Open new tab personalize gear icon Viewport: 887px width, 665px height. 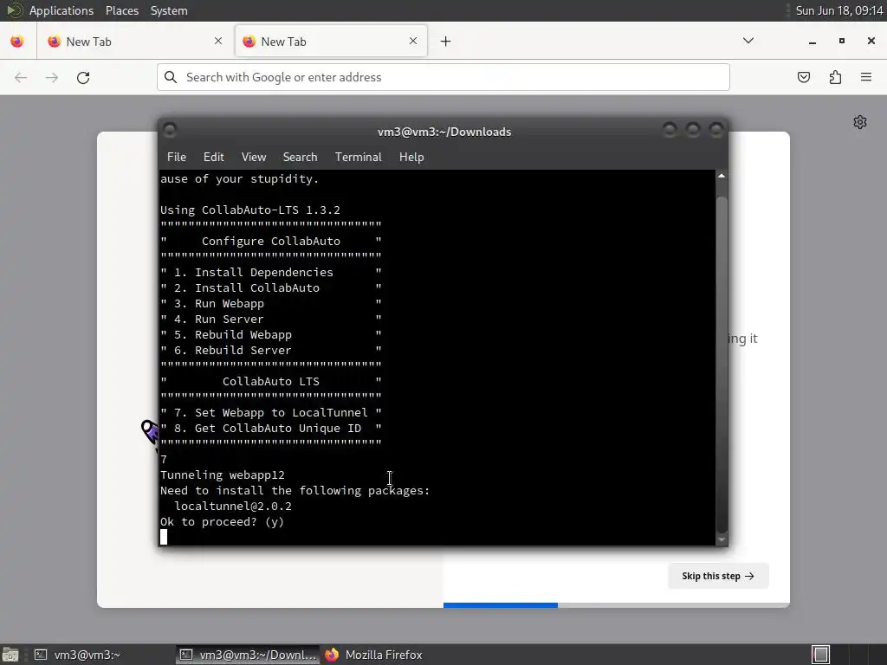click(x=860, y=122)
